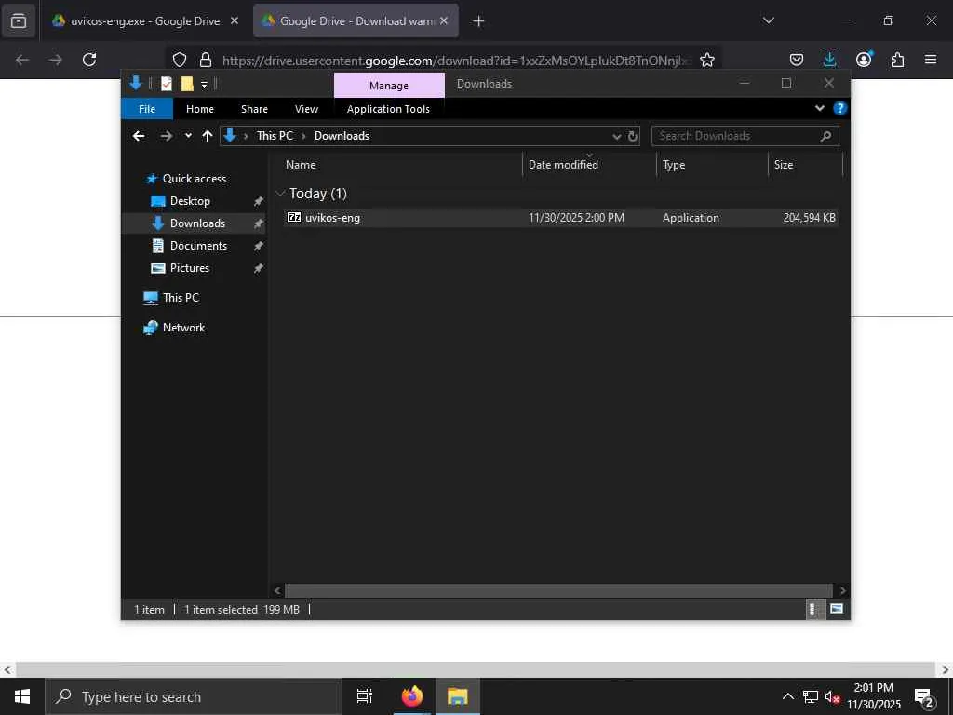The image size is (953, 715).
Task: Select Desktop in the navigation pane
Action: [190, 201]
